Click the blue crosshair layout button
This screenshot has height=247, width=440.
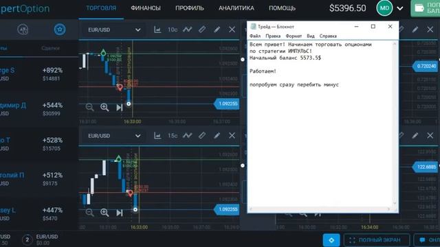[331, 240]
